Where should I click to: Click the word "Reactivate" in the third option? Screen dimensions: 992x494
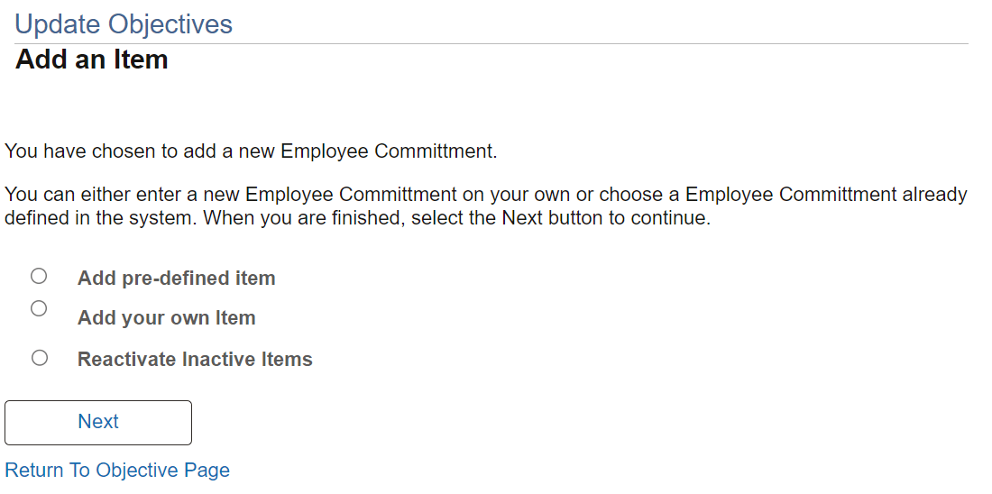(x=126, y=359)
